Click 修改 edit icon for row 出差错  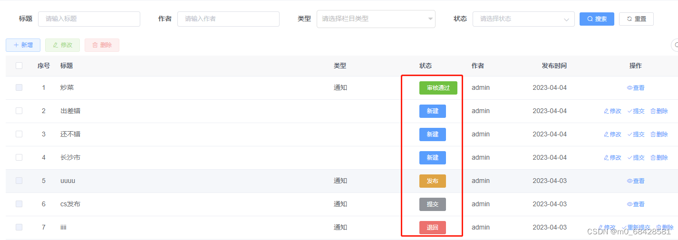point(606,111)
